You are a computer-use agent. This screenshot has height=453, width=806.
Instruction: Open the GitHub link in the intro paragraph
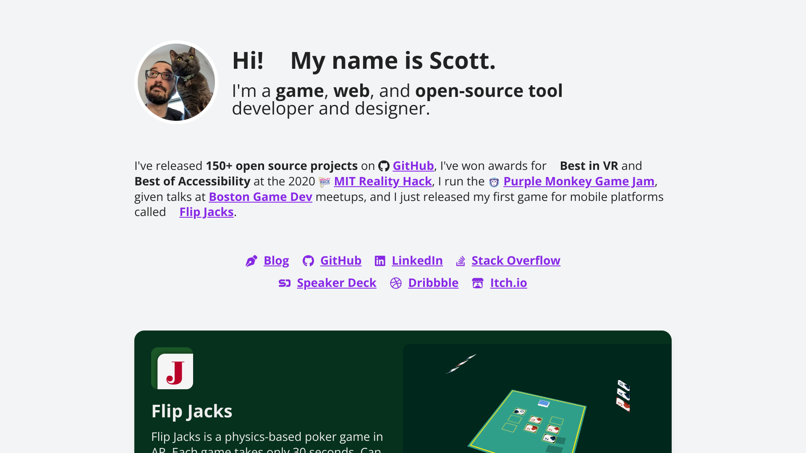[x=413, y=166]
